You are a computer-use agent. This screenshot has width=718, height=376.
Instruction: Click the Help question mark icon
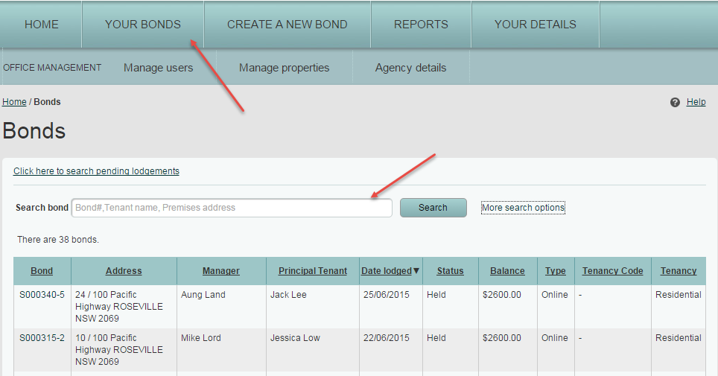(675, 102)
